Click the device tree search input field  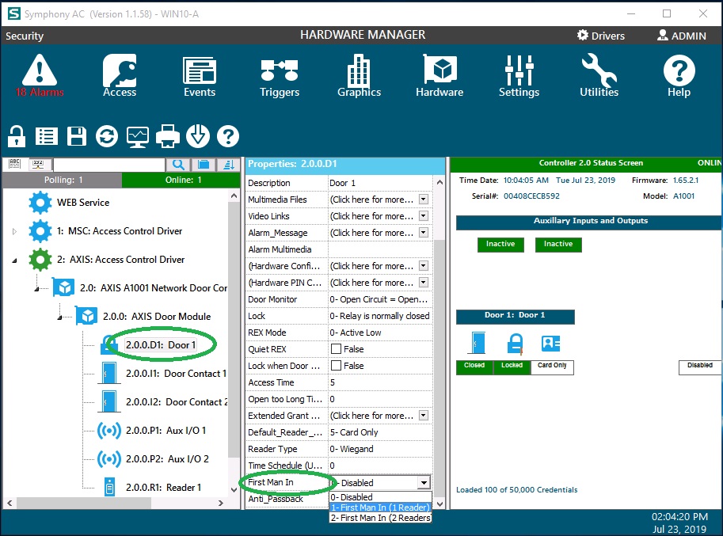pyautogui.click(x=108, y=165)
